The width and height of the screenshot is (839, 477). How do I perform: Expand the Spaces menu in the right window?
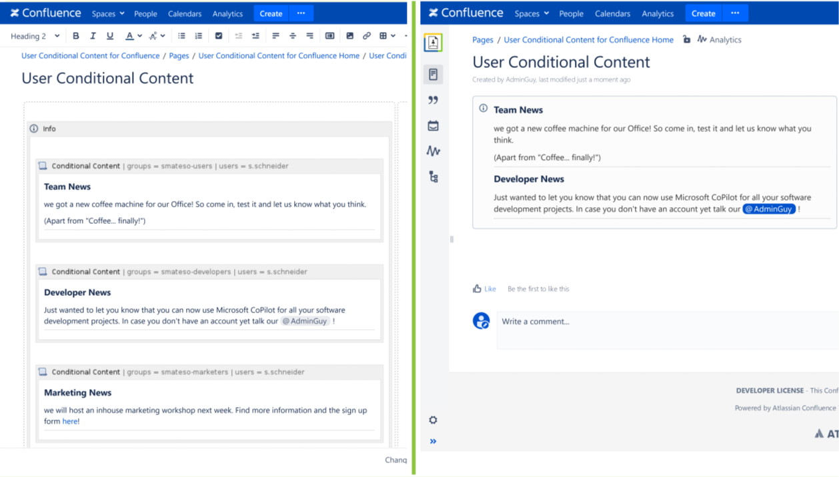(532, 13)
